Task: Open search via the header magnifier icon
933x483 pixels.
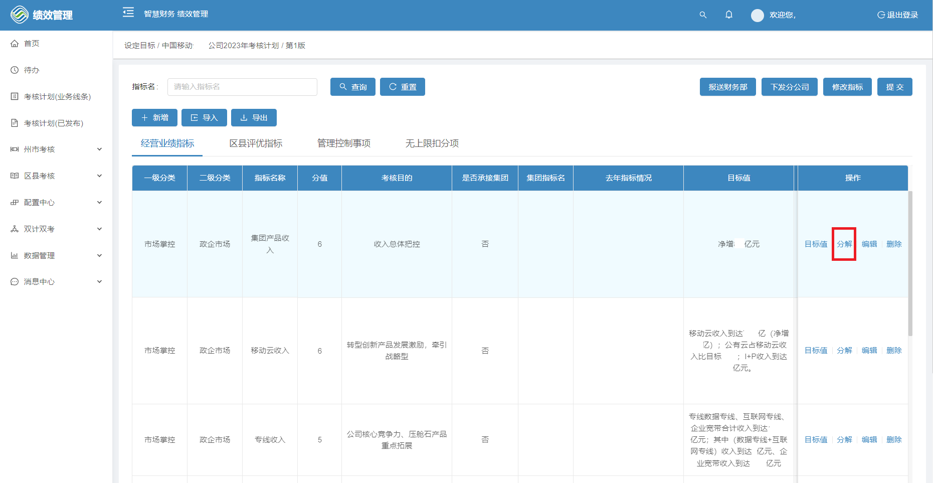Action: click(x=703, y=15)
